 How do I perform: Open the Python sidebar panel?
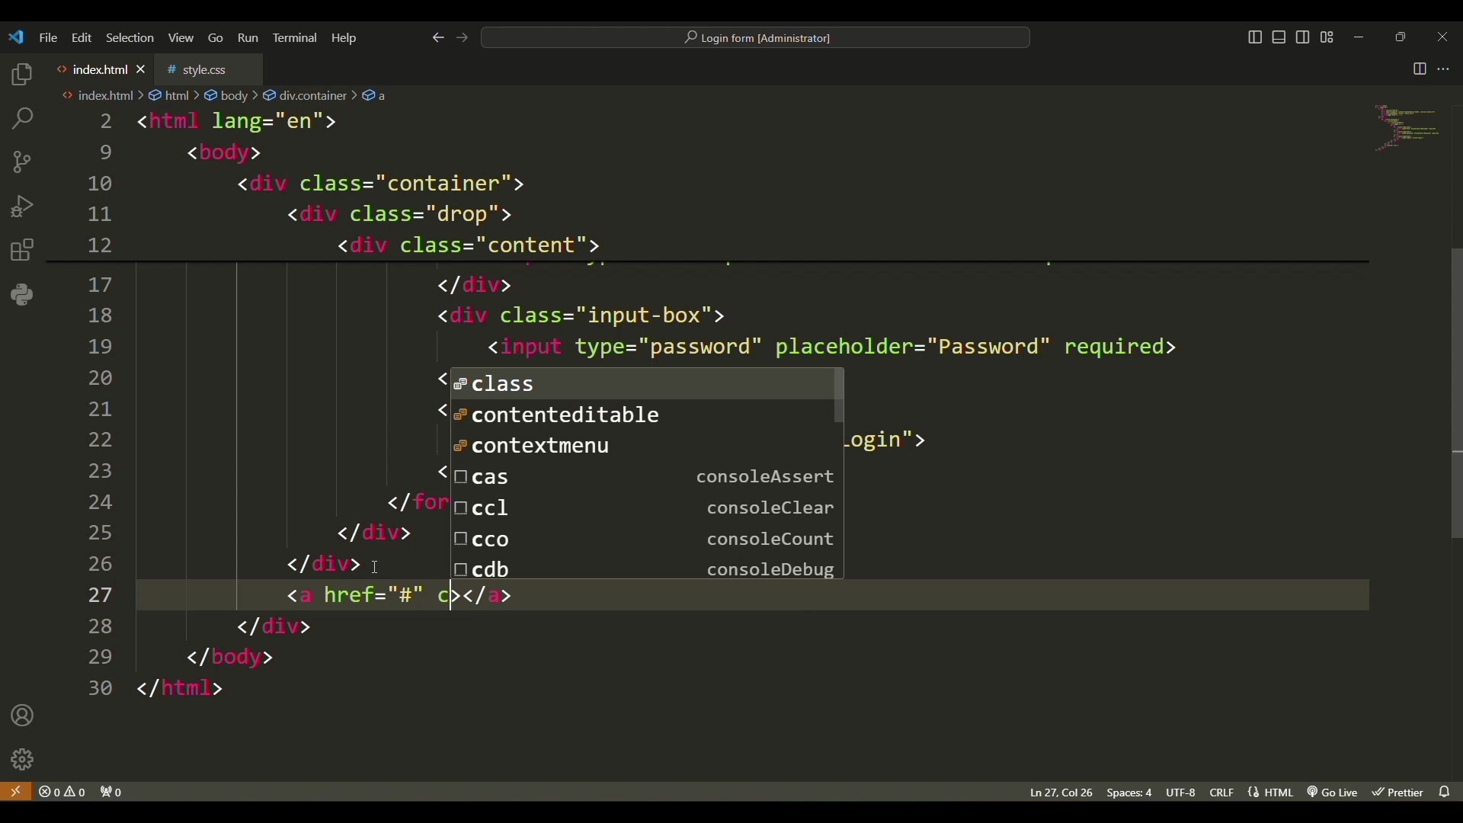(x=22, y=295)
